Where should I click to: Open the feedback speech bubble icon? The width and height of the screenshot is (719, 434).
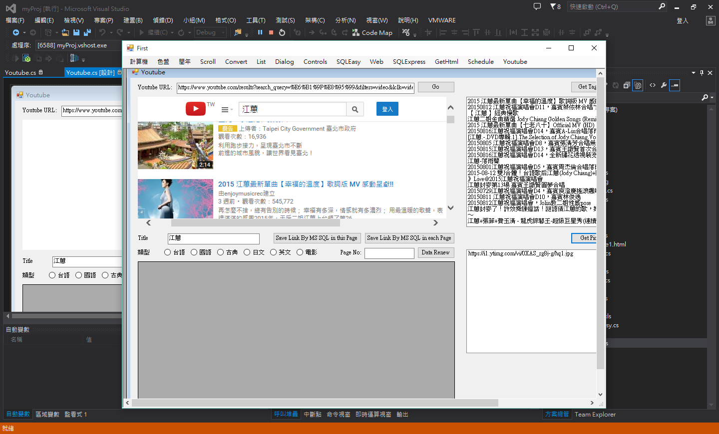[x=537, y=6]
